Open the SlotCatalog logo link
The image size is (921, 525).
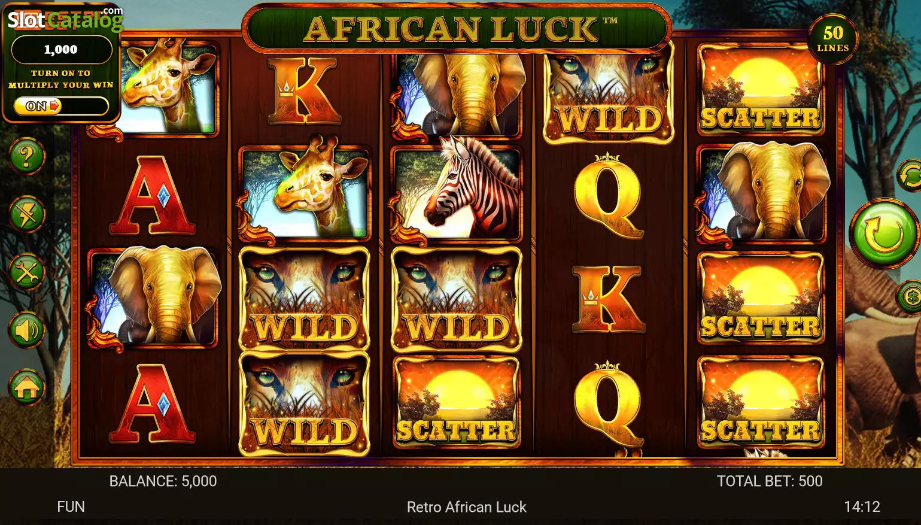pyautogui.click(x=65, y=19)
